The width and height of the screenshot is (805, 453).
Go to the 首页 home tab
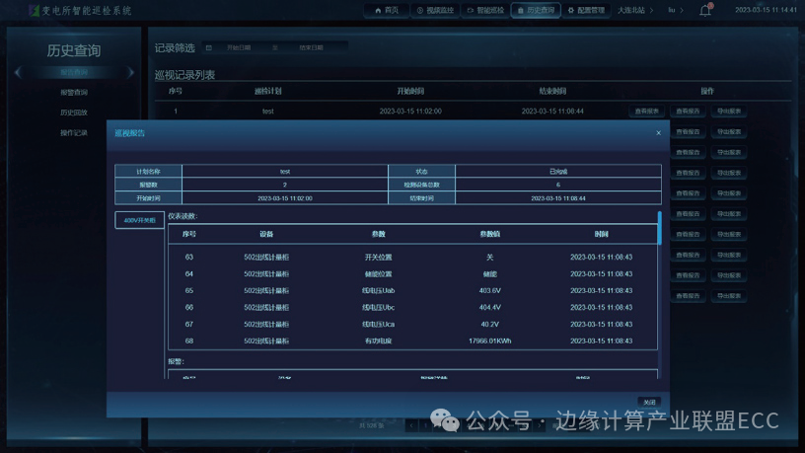(387, 10)
